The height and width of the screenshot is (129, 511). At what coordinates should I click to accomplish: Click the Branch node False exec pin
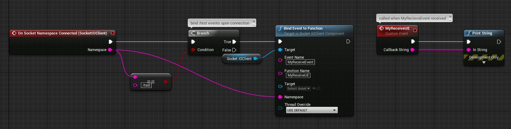tap(234, 50)
